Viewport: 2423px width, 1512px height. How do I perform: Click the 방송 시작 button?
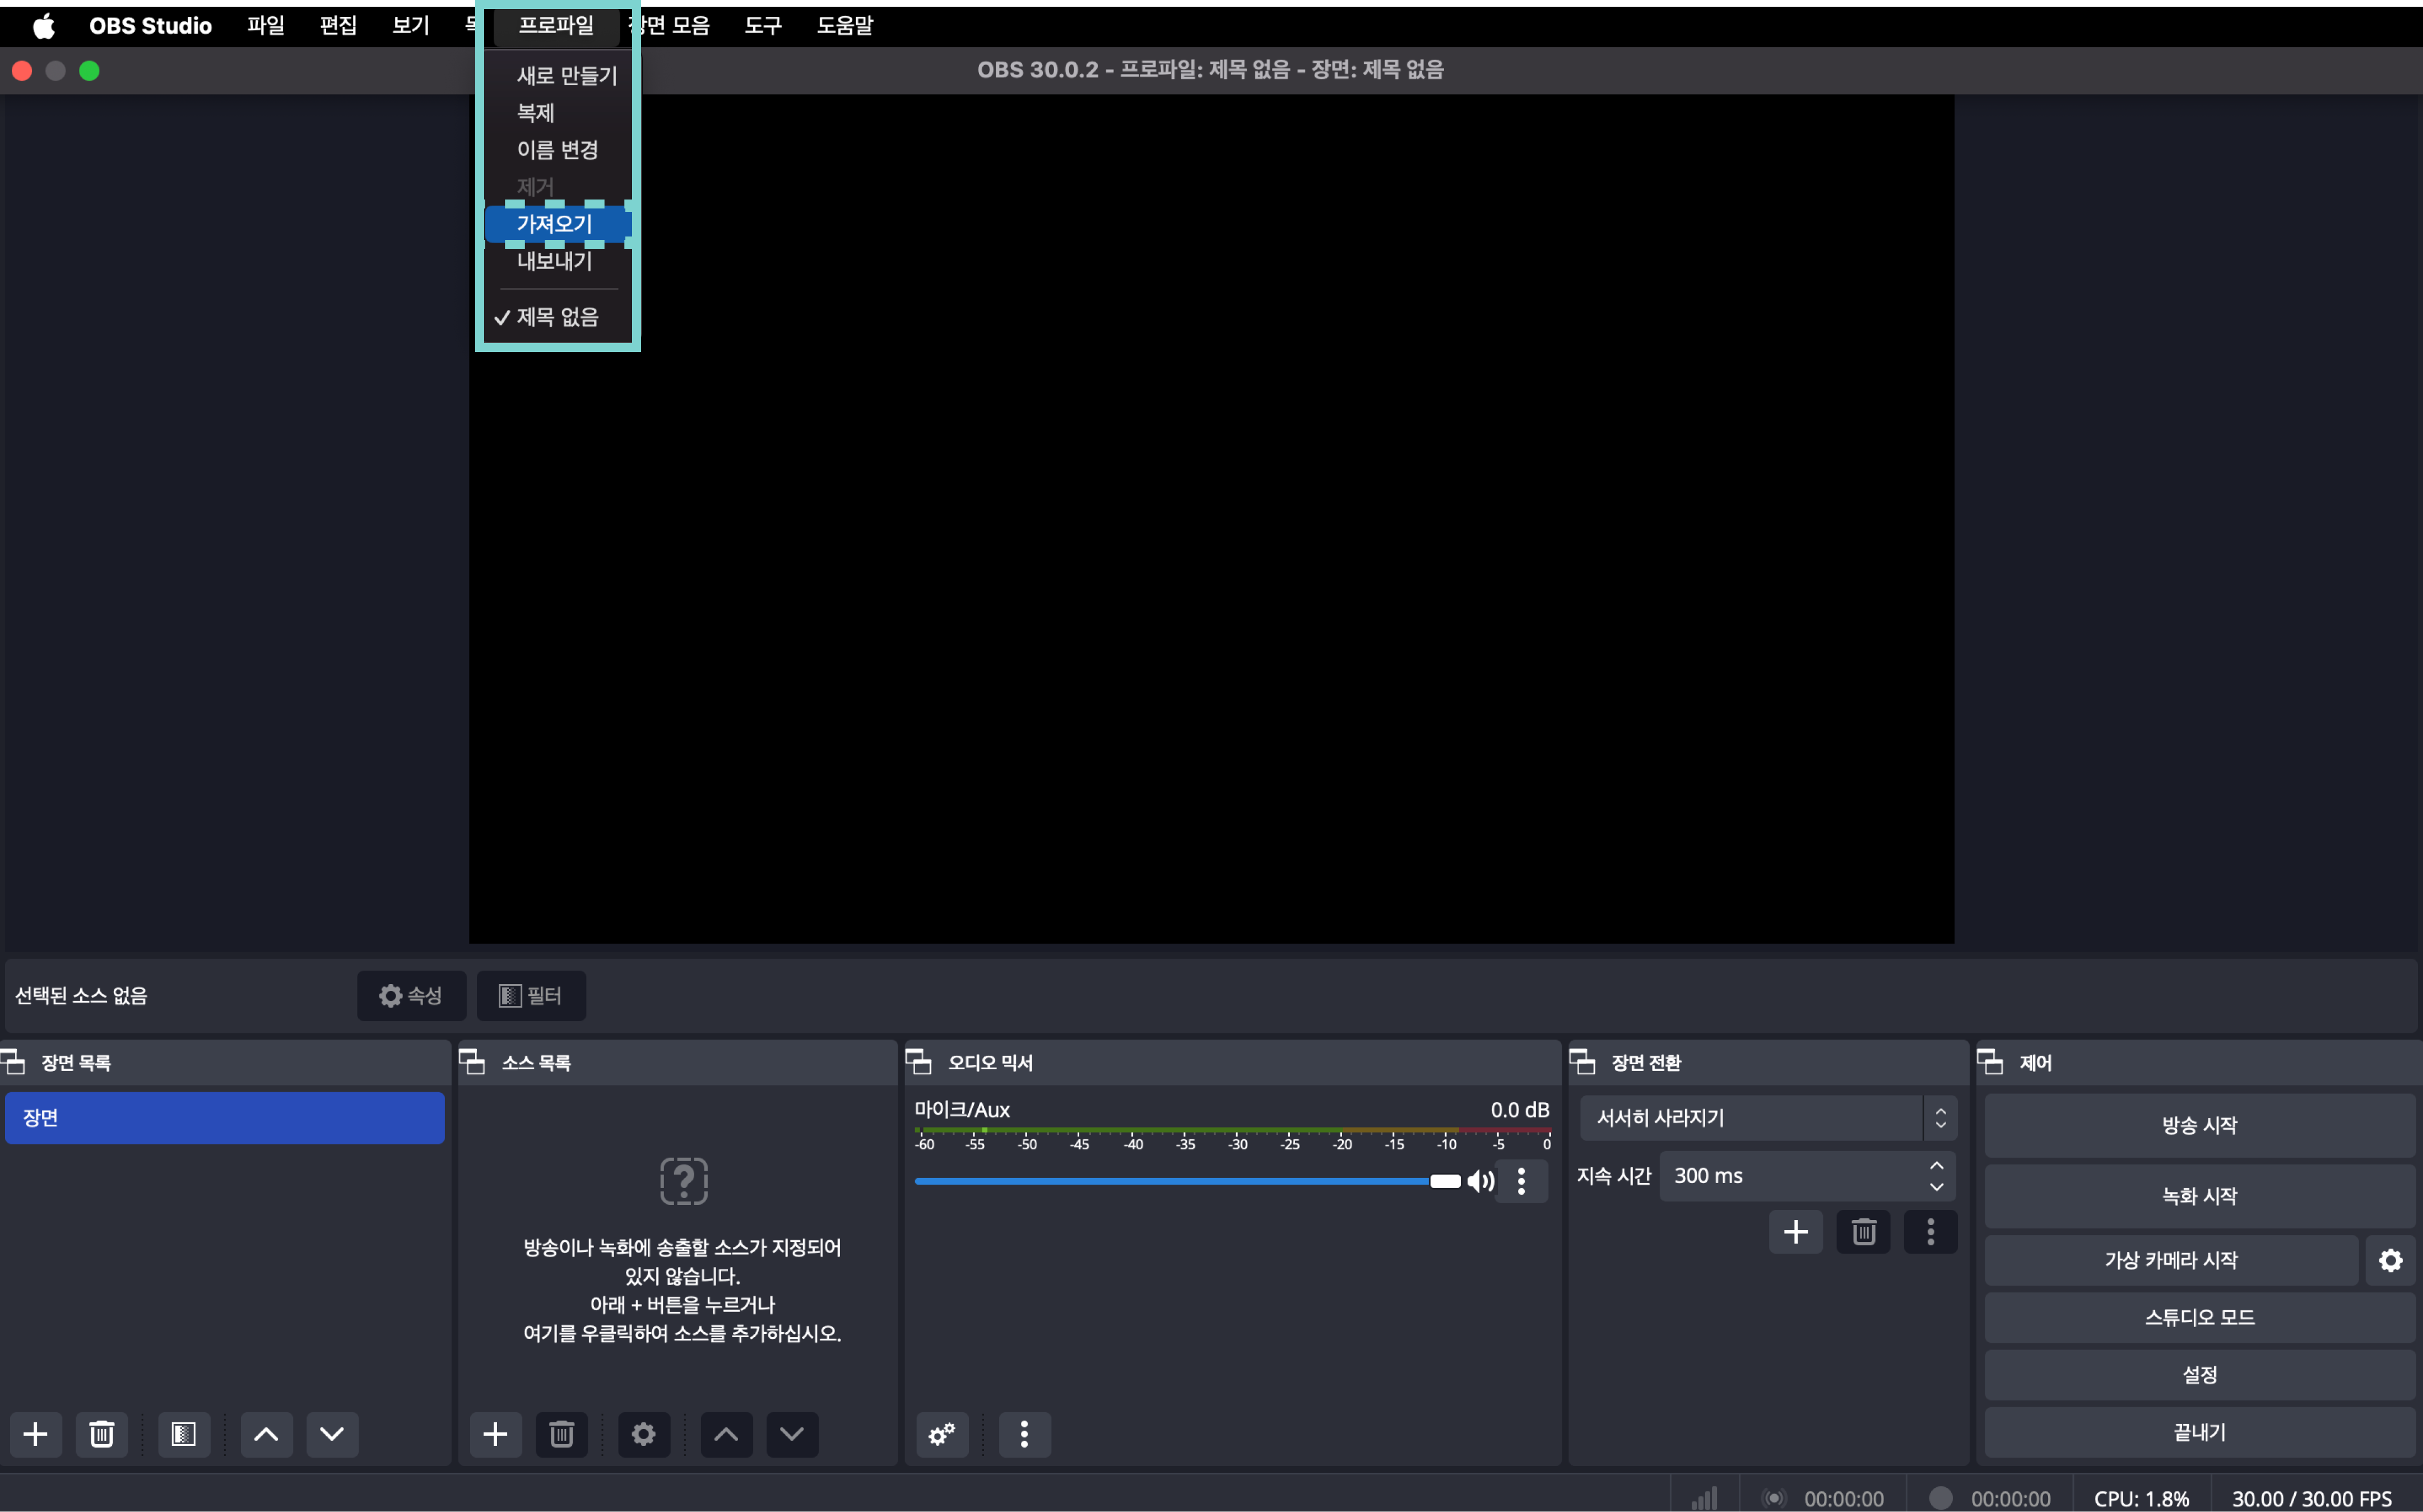click(x=2199, y=1125)
